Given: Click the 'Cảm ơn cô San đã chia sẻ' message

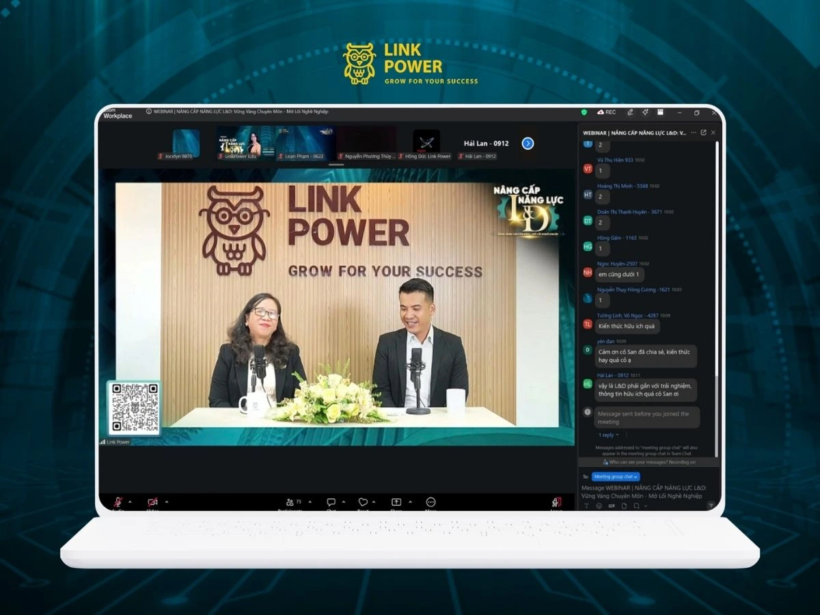Looking at the screenshot, I should click(x=646, y=355).
